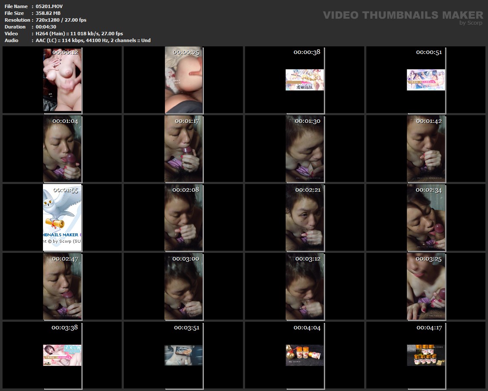The image size is (488, 391).
Task: Open the owl logo frame at 00:01:55
Action: click(63, 217)
